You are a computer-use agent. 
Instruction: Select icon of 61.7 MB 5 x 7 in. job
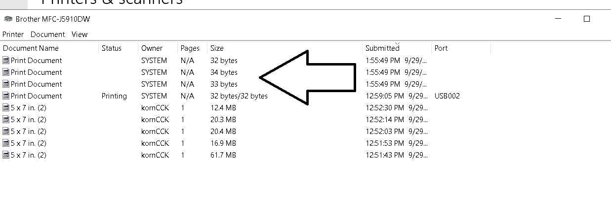point(6,155)
